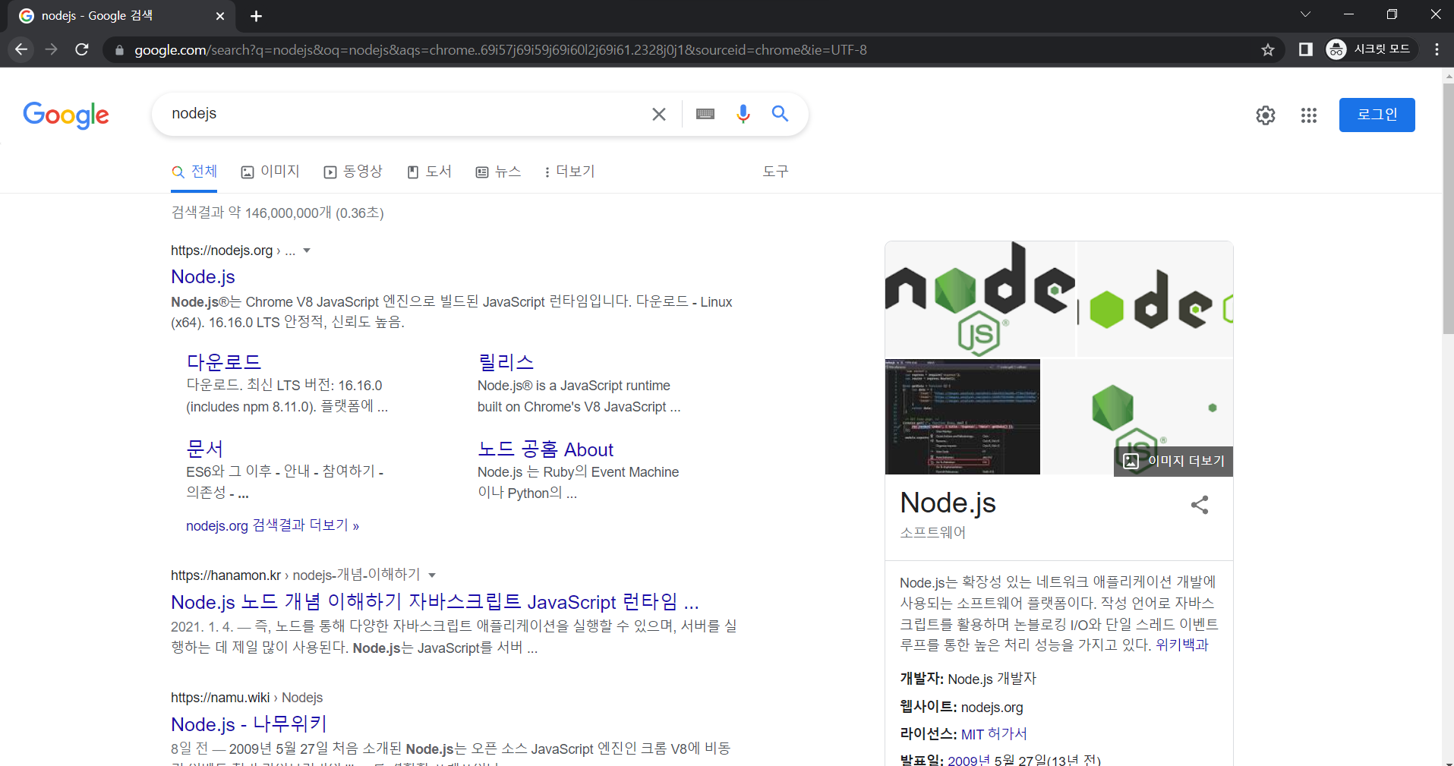Switch to the 동영상 tab
Viewport: 1454px width, 766px height.
click(353, 172)
